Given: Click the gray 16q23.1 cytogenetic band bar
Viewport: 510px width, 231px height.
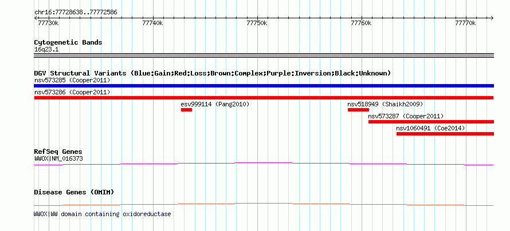Looking at the screenshot, I should click(264, 55).
